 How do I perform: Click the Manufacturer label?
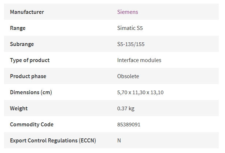(27, 12)
